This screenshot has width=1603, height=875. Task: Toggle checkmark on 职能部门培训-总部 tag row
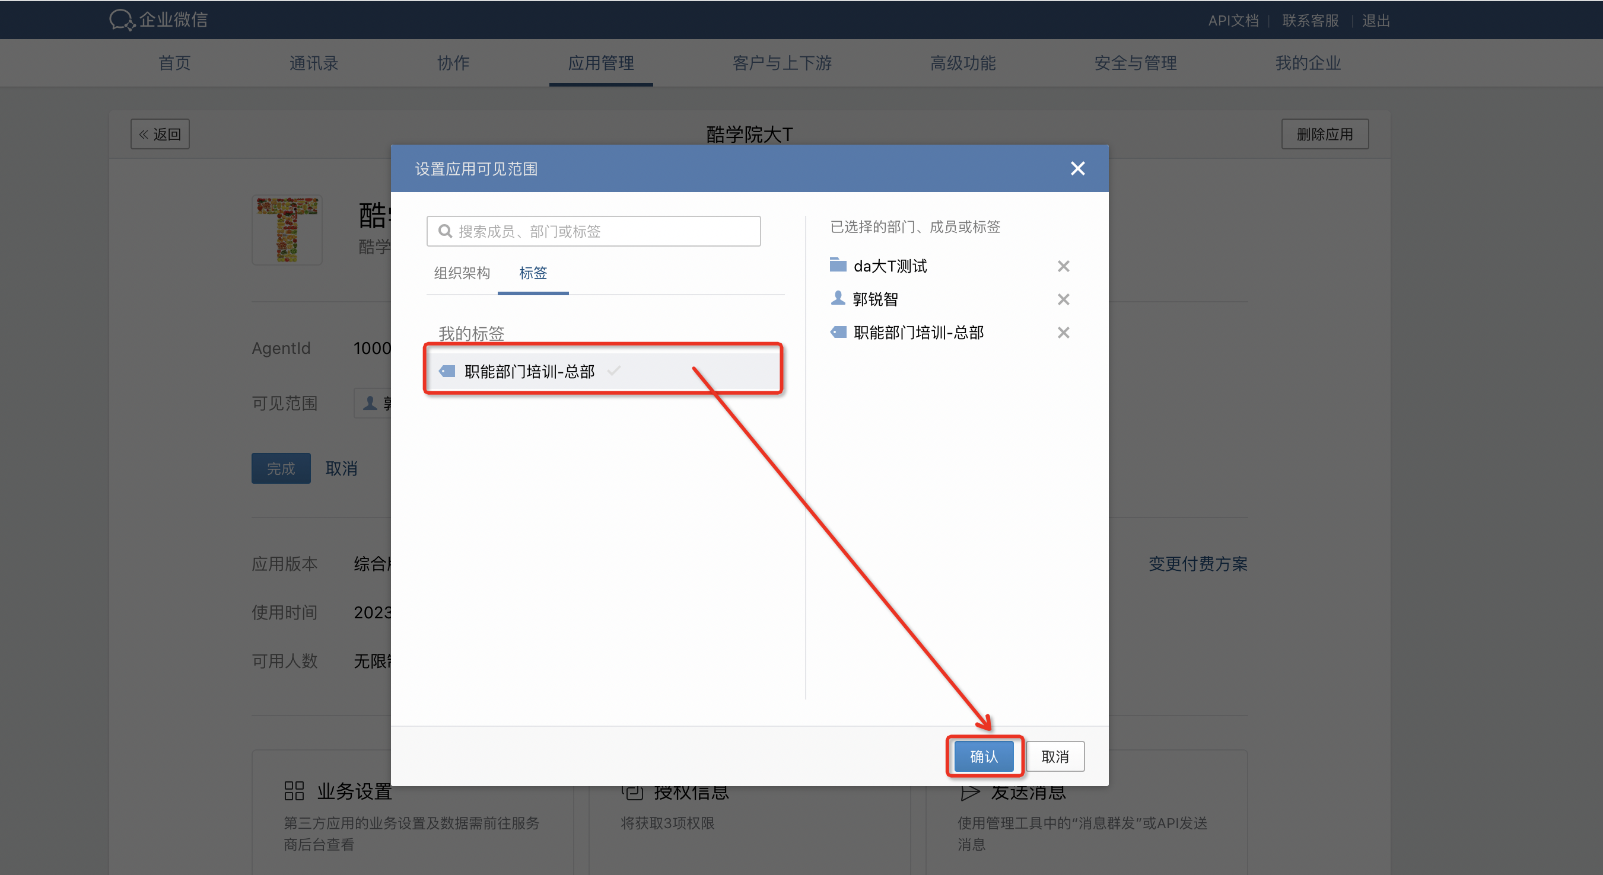[613, 371]
